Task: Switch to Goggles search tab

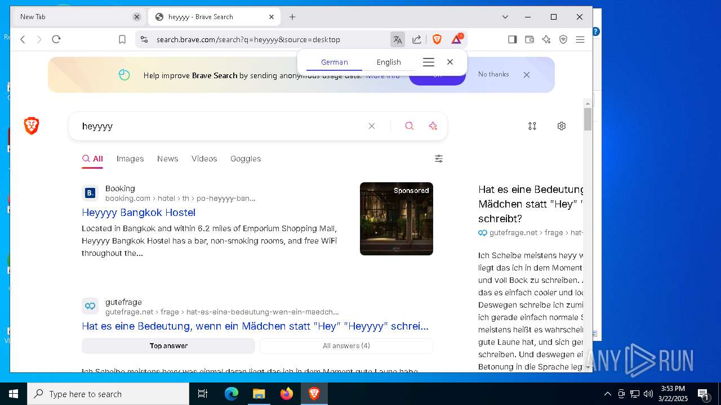Action: (246, 159)
